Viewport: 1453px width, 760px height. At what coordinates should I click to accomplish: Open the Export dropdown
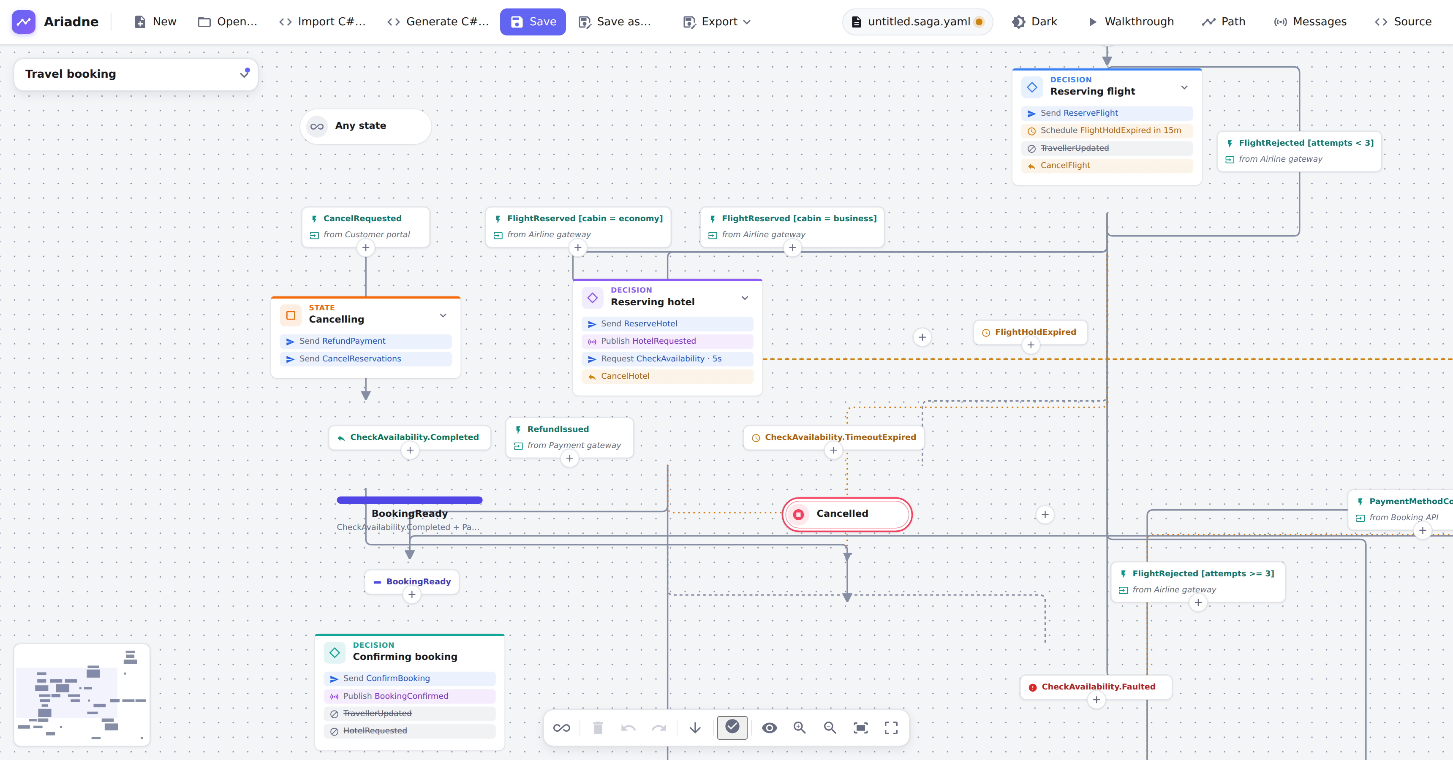click(x=716, y=22)
